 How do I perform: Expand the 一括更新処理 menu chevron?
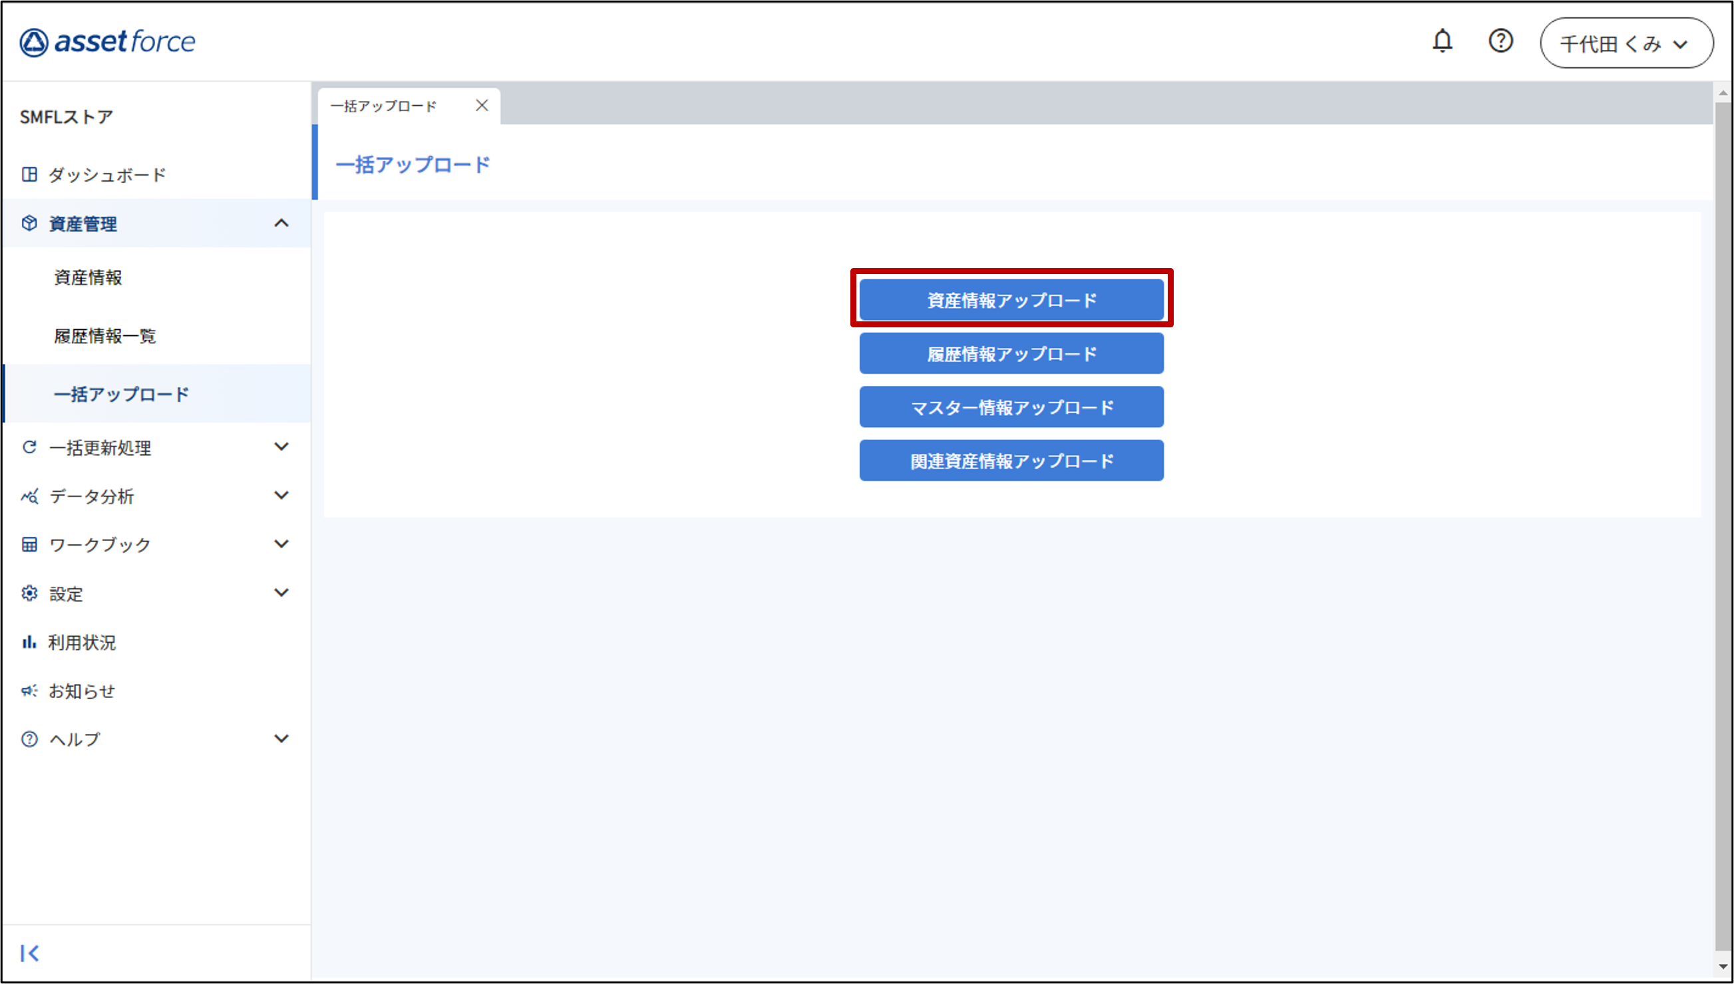pos(281,446)
